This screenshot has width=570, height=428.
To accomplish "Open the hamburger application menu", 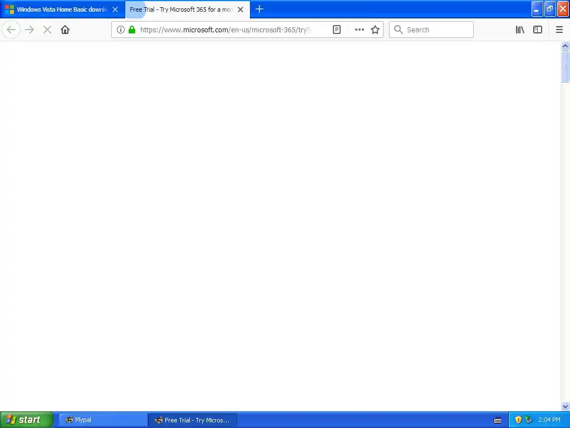I will [559, 30].
